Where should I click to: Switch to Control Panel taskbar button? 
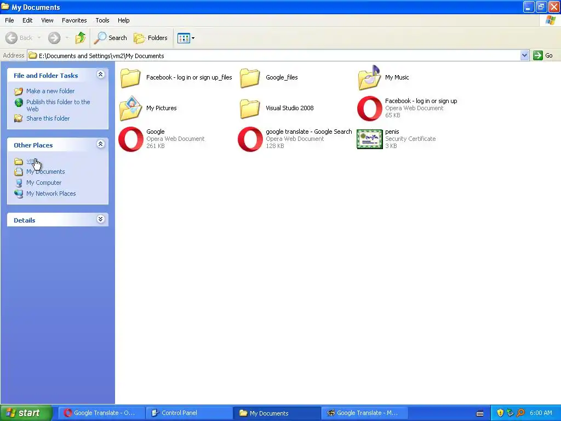[190, 413]
